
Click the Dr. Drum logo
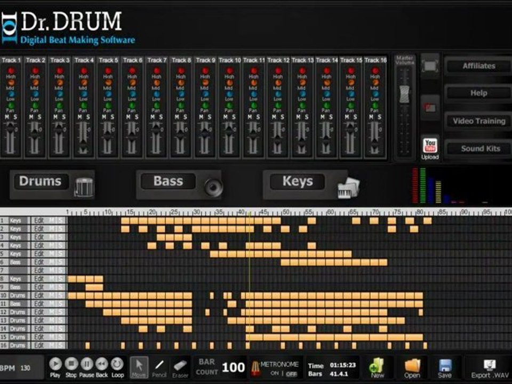pyautogui.click(x=68, y=28)
